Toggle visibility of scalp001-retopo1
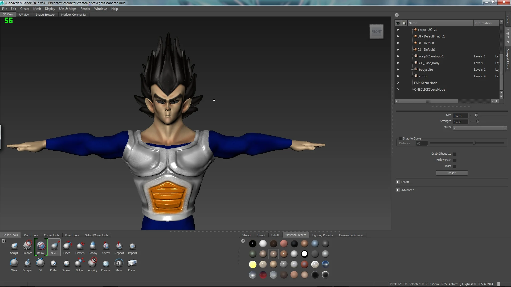The width and height of the screenshot is (511, 287). pyautogui.click(x=398, y=56)
